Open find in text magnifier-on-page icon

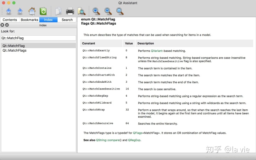pyautogui.click(x=82, y=11)
